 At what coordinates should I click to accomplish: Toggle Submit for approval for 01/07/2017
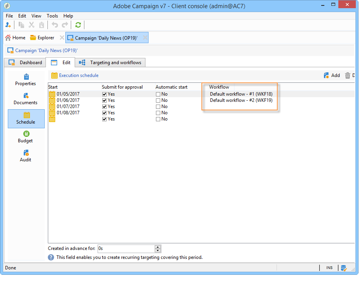pyautogui.click(x=105, y=107)
